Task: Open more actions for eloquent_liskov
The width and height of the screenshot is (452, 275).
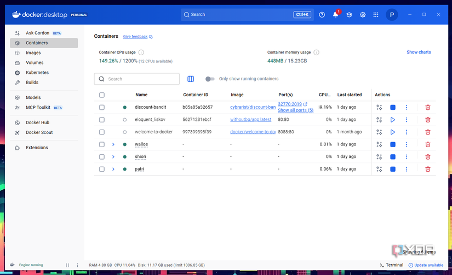Action: (407, 120)
